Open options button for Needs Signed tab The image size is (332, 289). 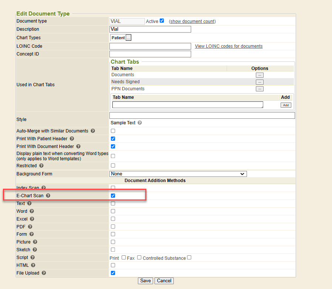[x=260, y=82]
